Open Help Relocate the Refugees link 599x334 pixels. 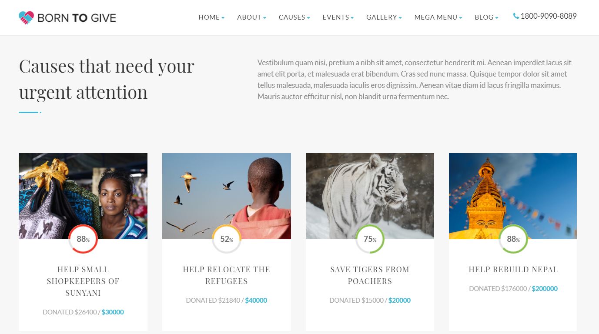227,275
